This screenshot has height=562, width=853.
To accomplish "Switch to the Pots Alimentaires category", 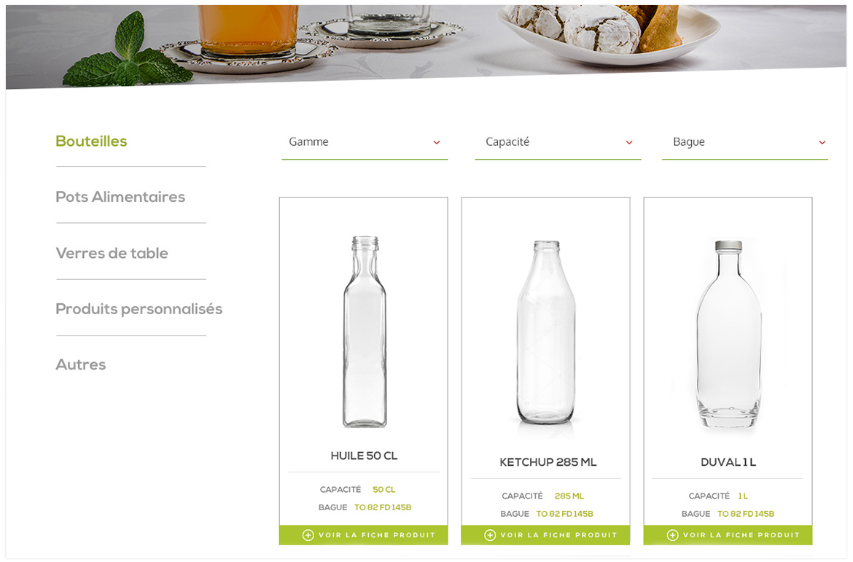I will coord(120,197).
